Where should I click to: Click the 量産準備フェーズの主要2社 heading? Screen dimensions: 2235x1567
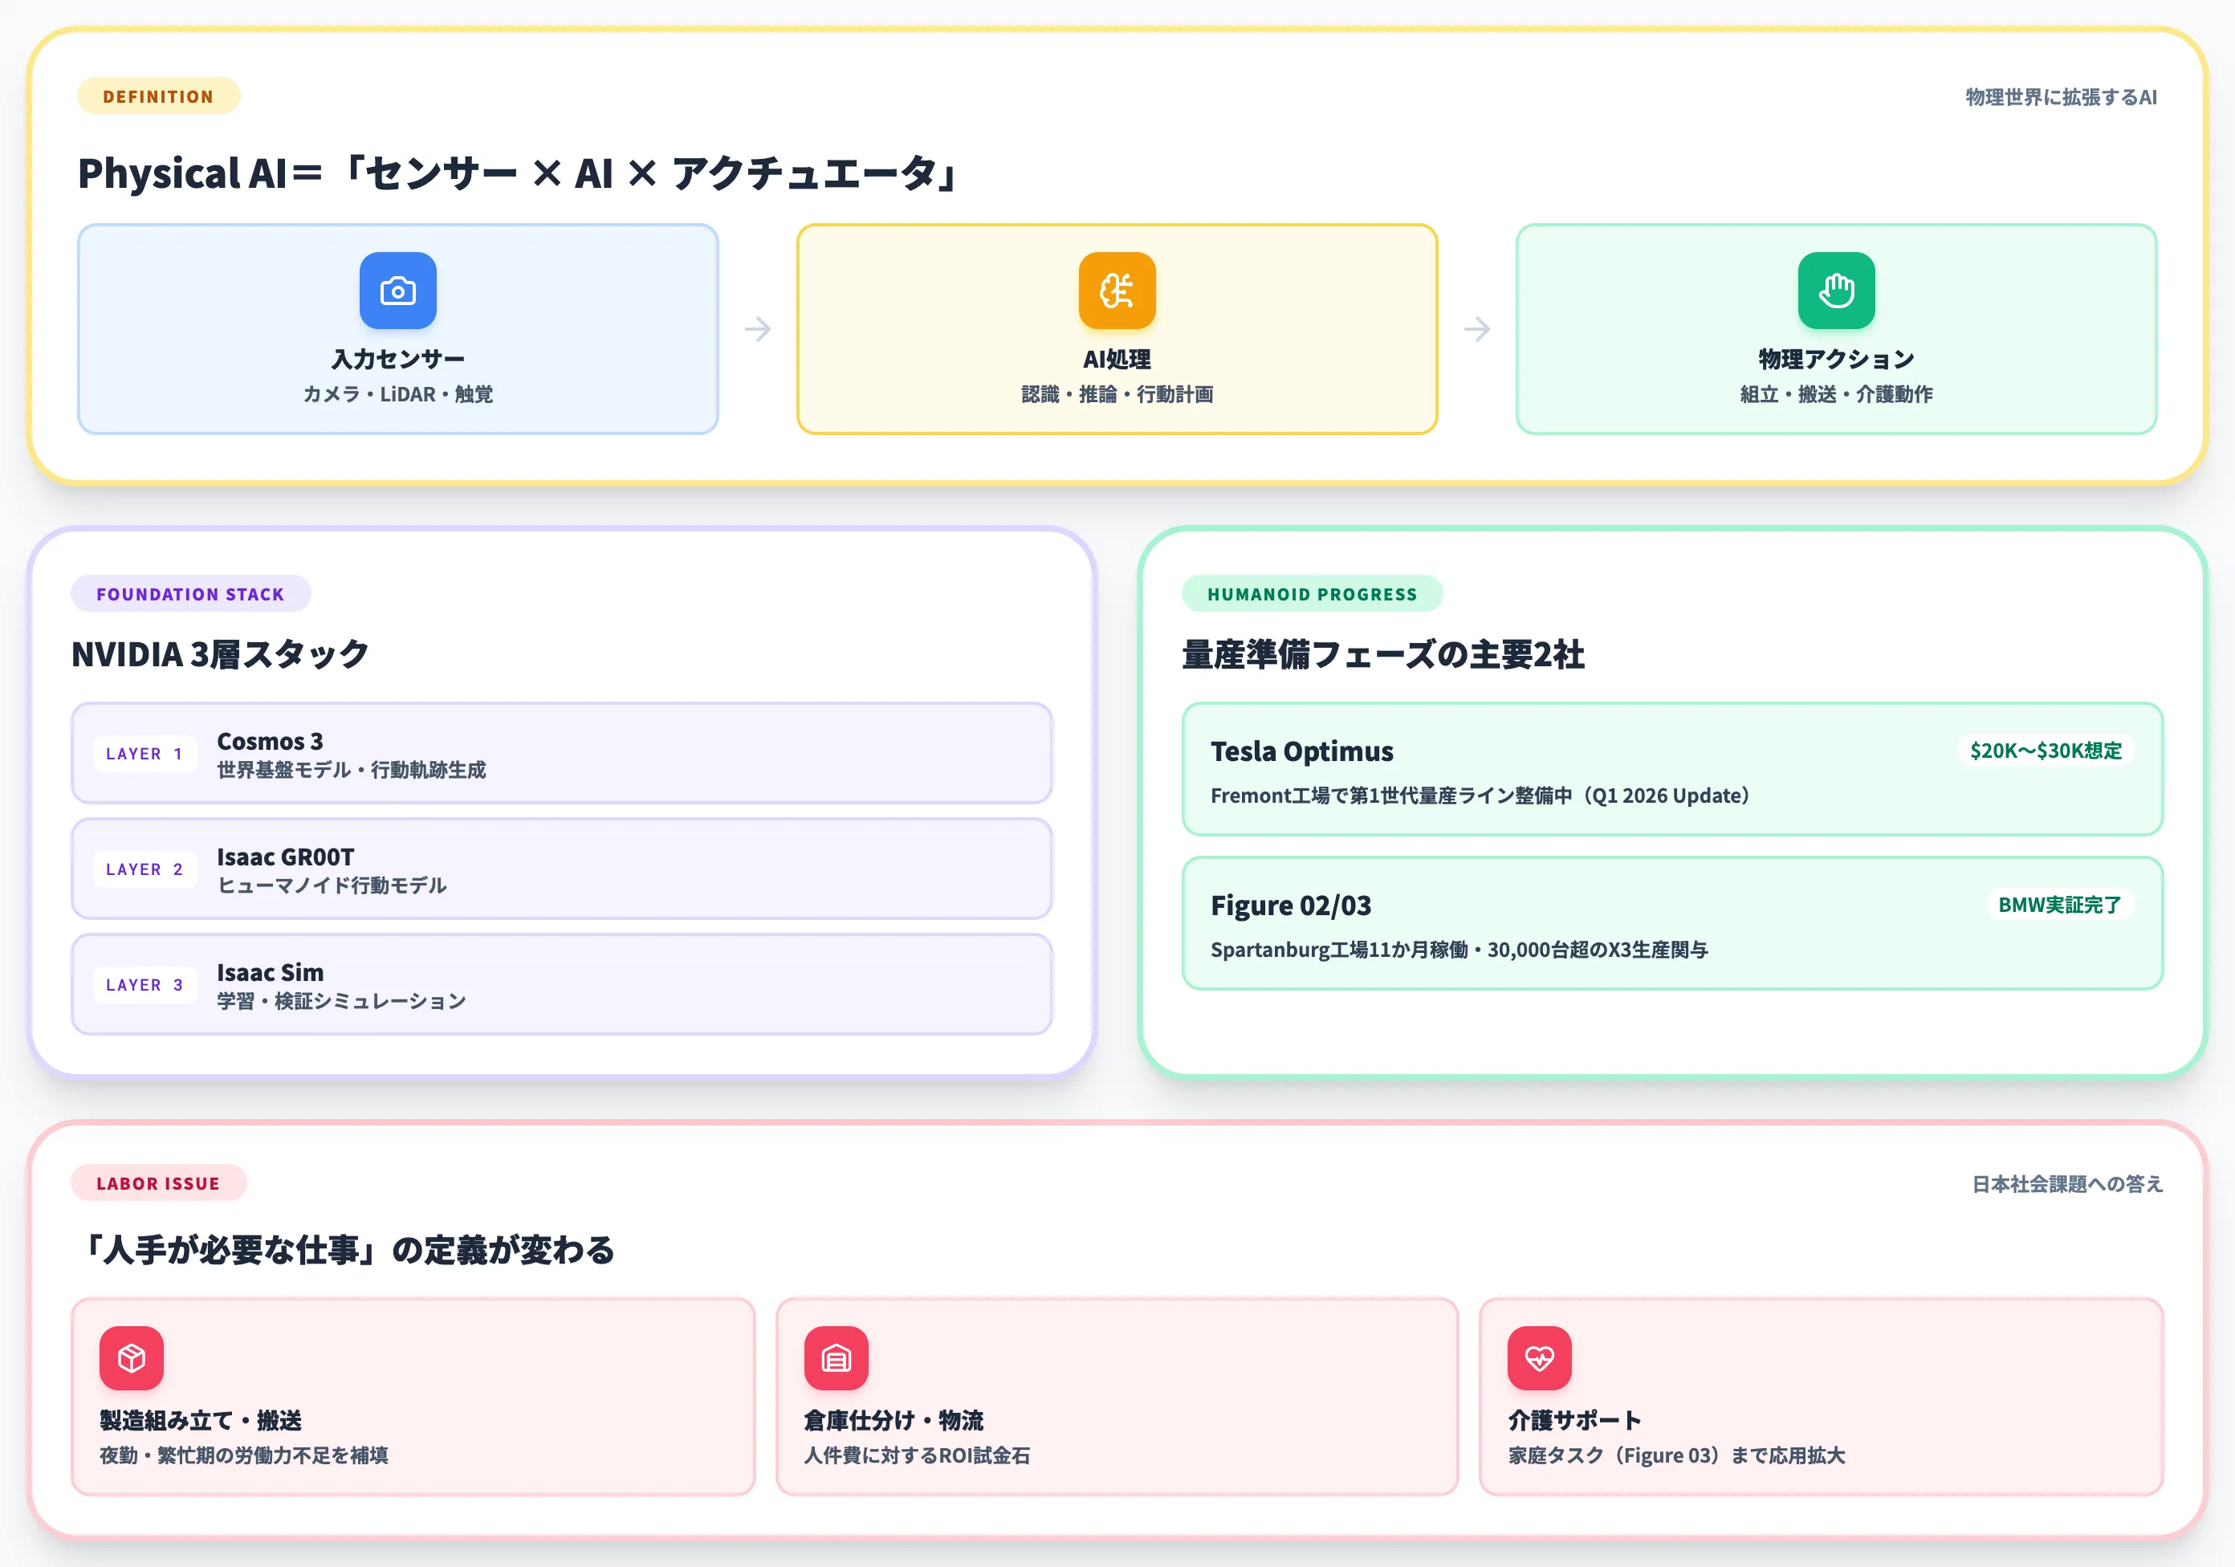pos(1382,654)
